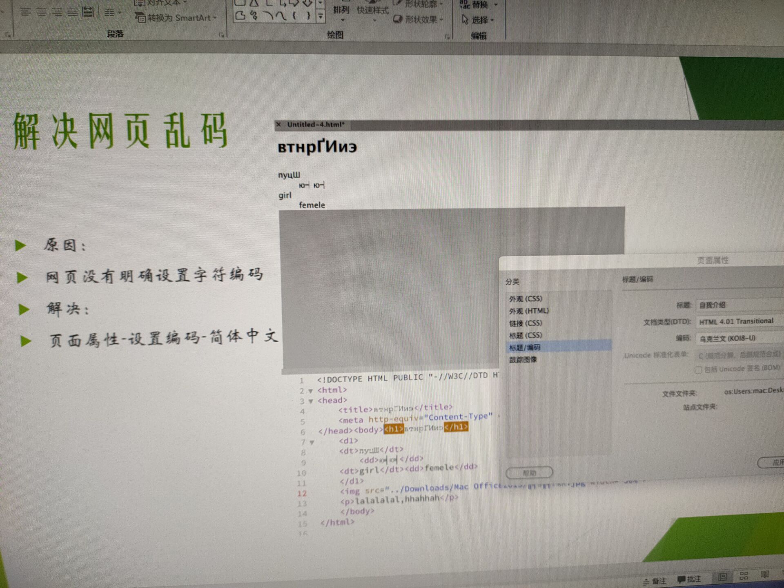Toggle the 批注 comments pane
The height and width of the screenshot is (588, 784).
(x=688, y=579)
